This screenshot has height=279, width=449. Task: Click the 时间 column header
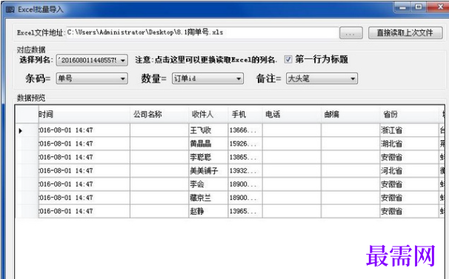pos(84,115)
